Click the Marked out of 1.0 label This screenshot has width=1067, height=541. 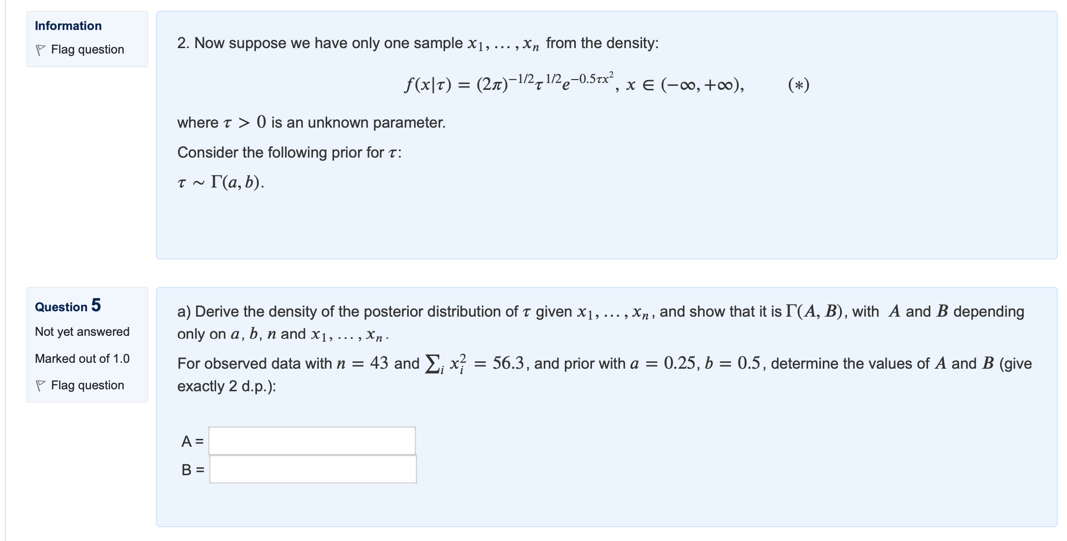coord(82,358)
